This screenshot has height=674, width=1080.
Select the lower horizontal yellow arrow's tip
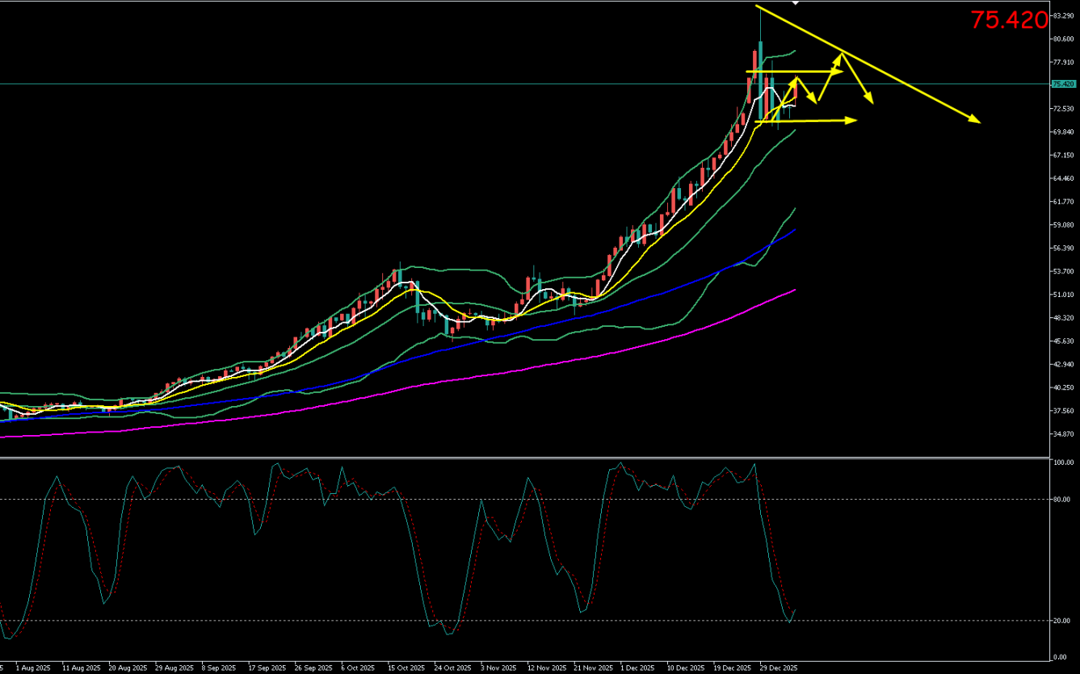click(854, 120)
